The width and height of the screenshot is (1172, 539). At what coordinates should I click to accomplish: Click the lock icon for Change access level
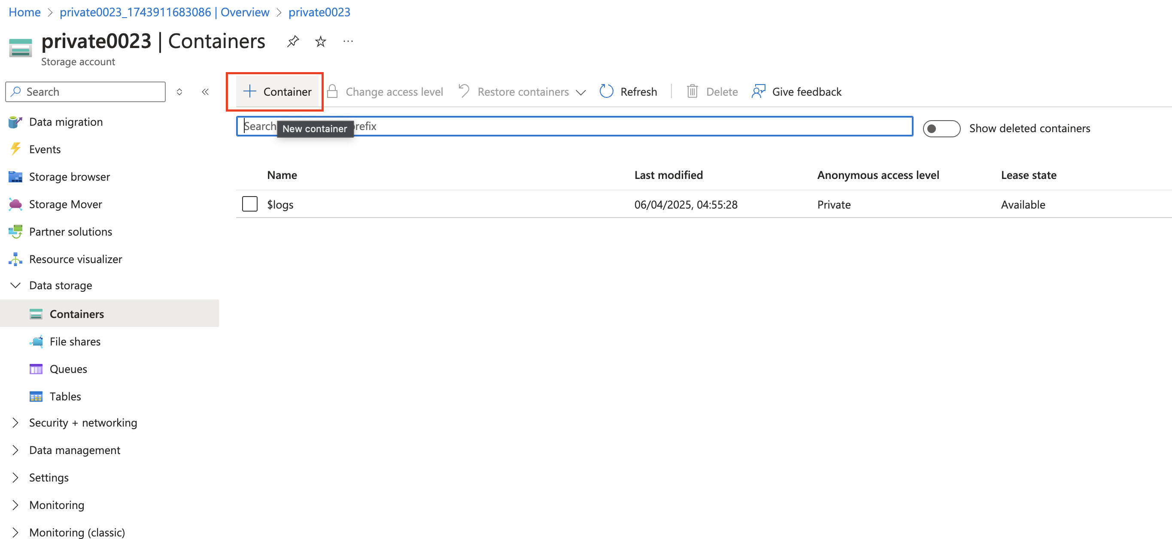point(333,91)
